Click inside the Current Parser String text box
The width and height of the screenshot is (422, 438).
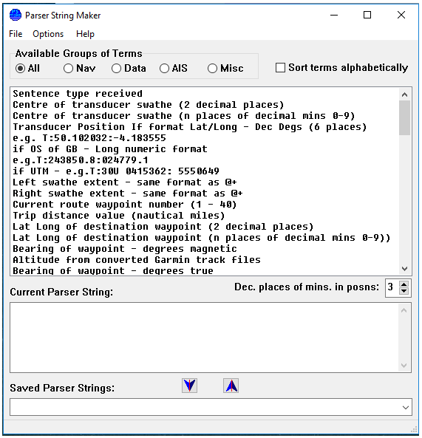[x=204, y=338]
